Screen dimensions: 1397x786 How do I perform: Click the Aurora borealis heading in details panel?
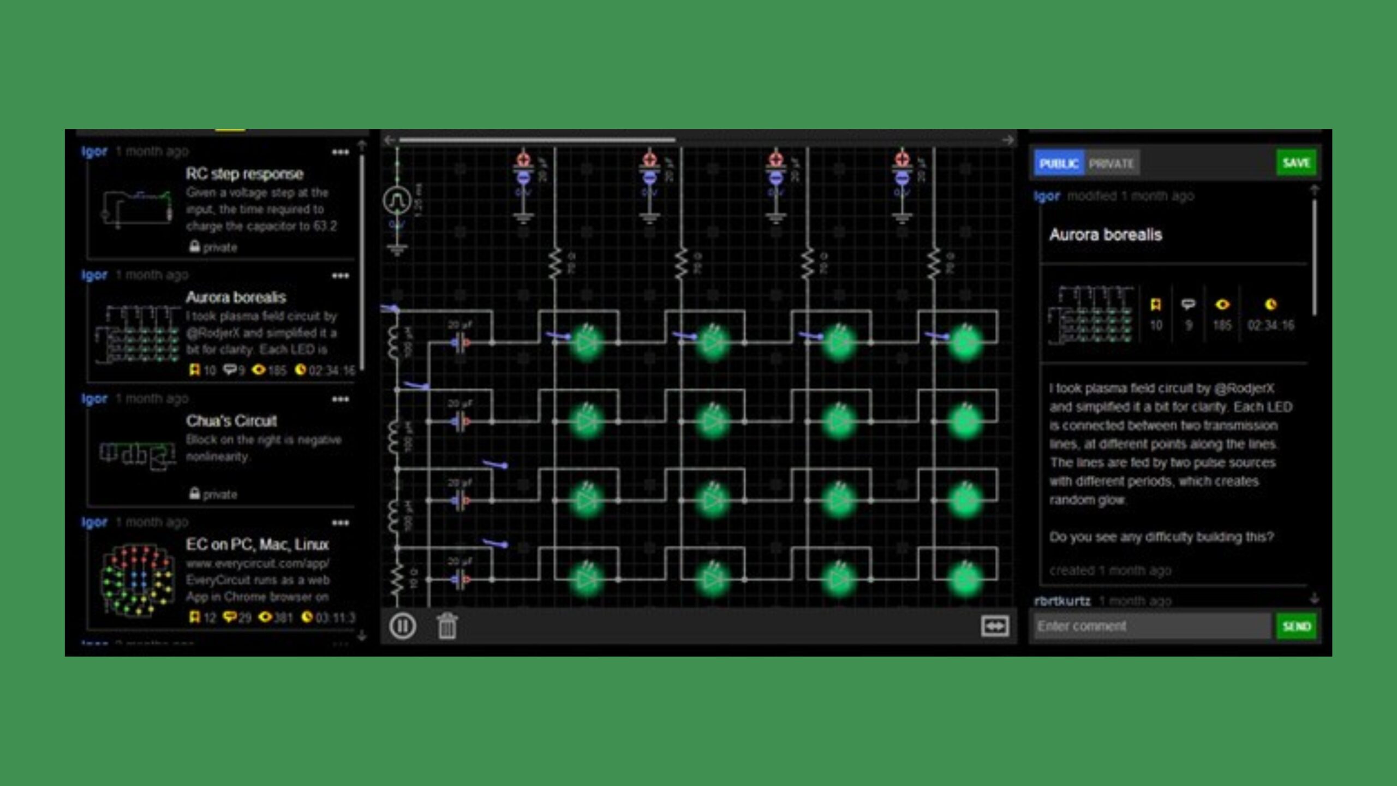[x=1106, y=235]
